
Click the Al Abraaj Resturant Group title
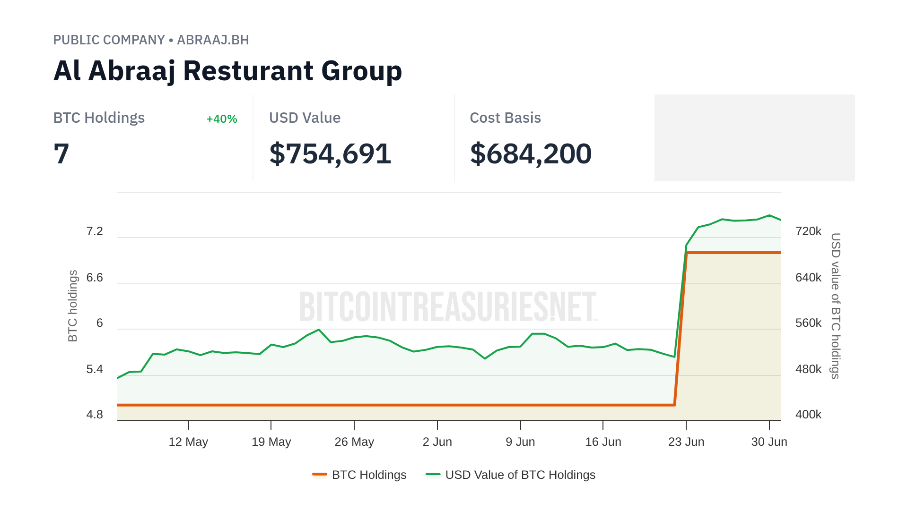[227, 71]
